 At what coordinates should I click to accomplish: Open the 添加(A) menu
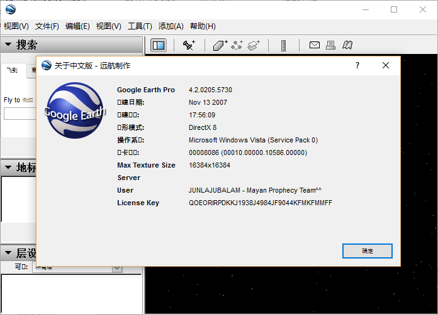171,26
